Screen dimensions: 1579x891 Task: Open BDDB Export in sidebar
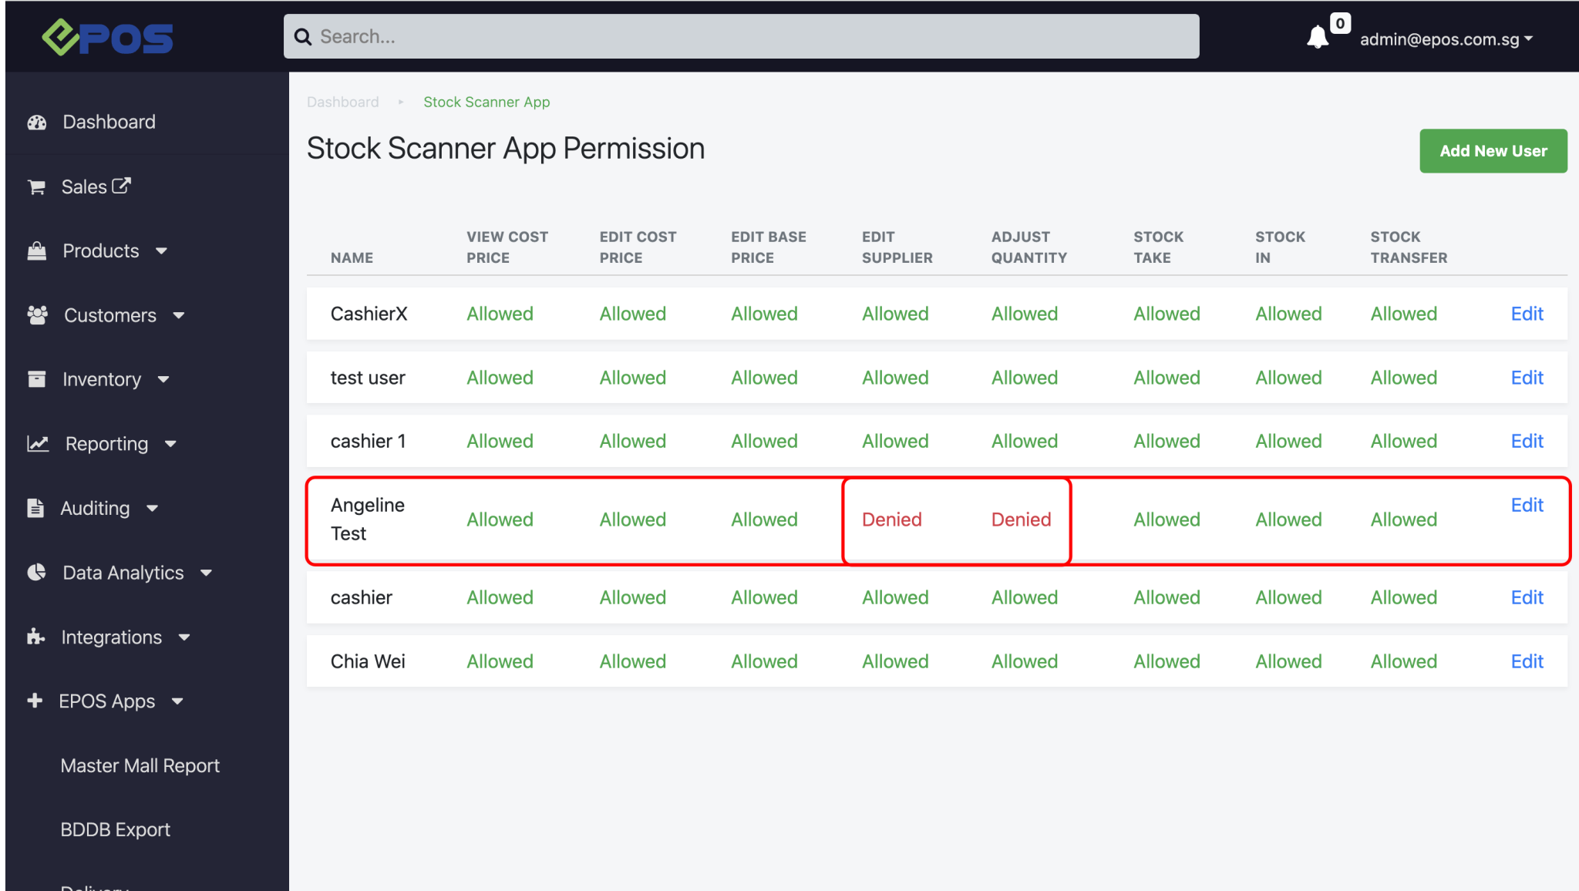[116, 829]
